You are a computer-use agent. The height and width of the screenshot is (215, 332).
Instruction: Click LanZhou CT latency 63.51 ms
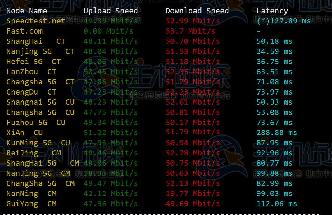coord(274,72)
